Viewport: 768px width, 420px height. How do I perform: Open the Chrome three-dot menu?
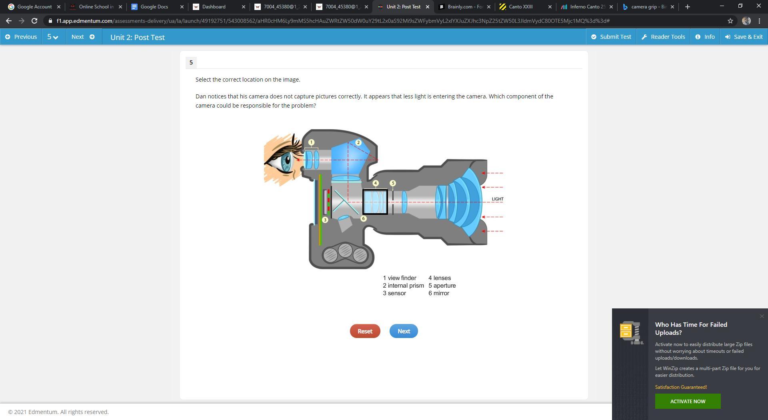(760, 21)
